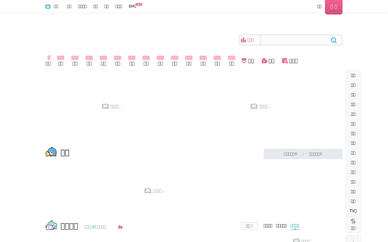Image resolution: width=388 pixels, height=242 pixels.
Task: Click the magnifier search icon
Action: tap(334, 40)
